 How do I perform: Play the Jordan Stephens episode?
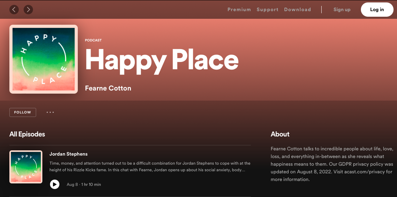(55, 184)
